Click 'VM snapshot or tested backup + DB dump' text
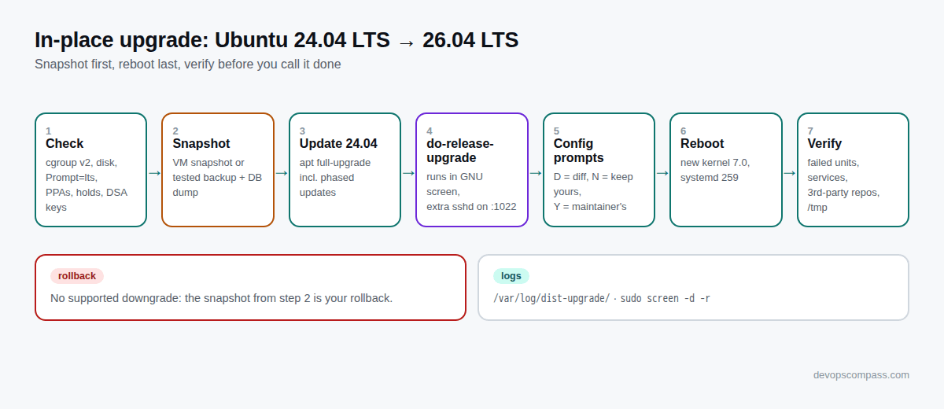Viewport: 944px width, 409px height. point(217,178)
